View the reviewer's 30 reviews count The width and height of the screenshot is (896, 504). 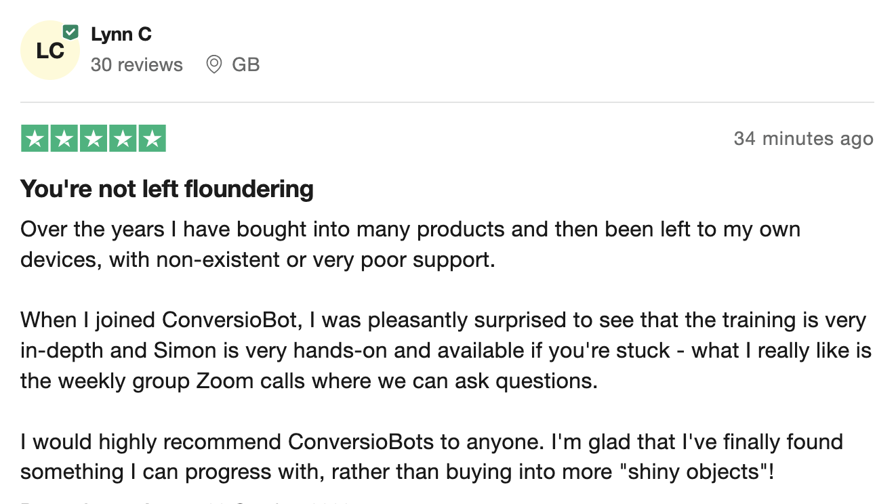click(x=137, y=65)
